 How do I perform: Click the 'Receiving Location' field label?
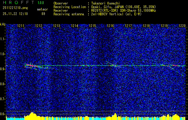click(x=70, y=7)
